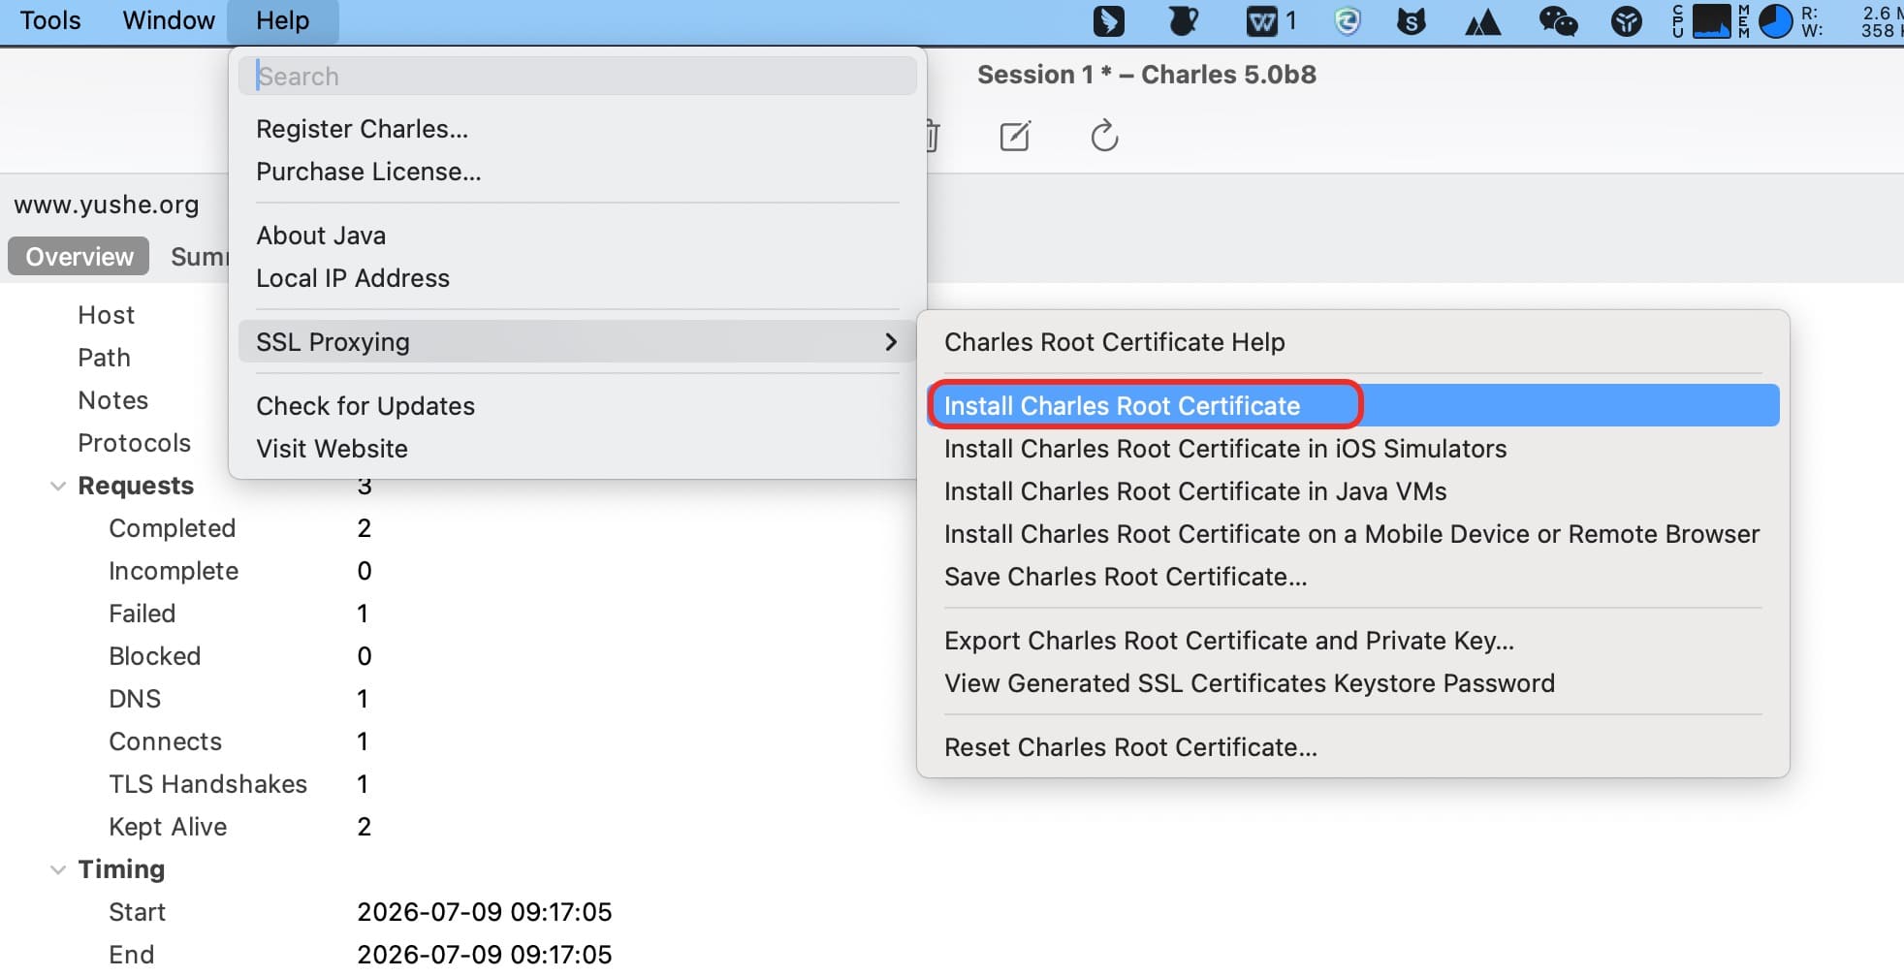
Task: Collapse the Timing section
Action: click(58, 869)
